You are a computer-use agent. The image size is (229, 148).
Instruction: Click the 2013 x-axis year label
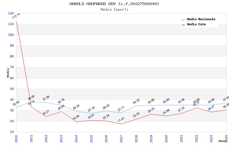[61, 139]
